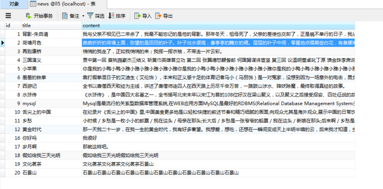
Task: Click content cell starting Mysql是最流行的
Action: 218,103
